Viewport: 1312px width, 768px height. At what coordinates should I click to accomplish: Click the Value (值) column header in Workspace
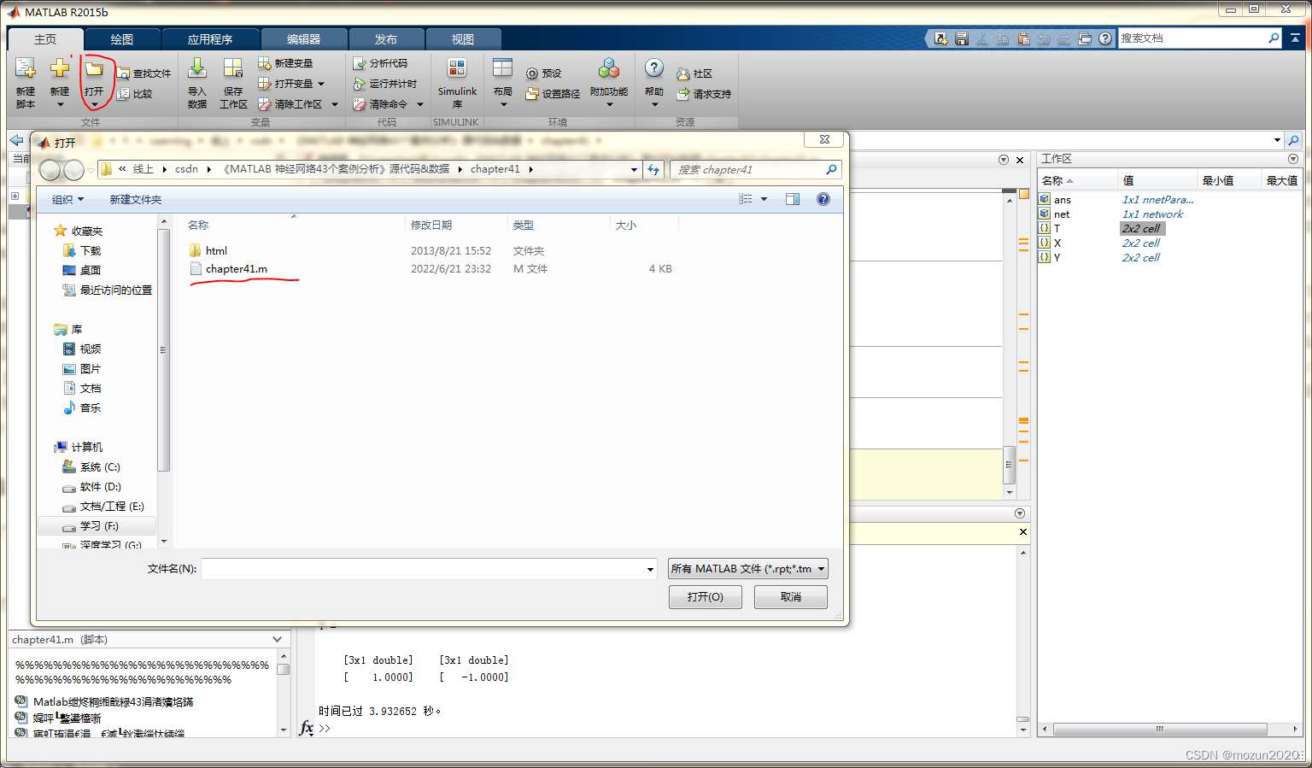[1157, 180]
